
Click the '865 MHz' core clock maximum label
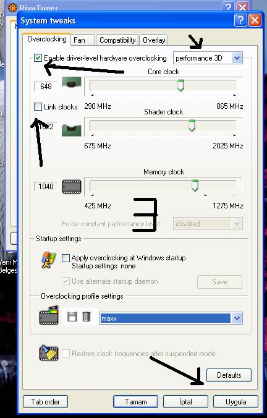[230, 106]
